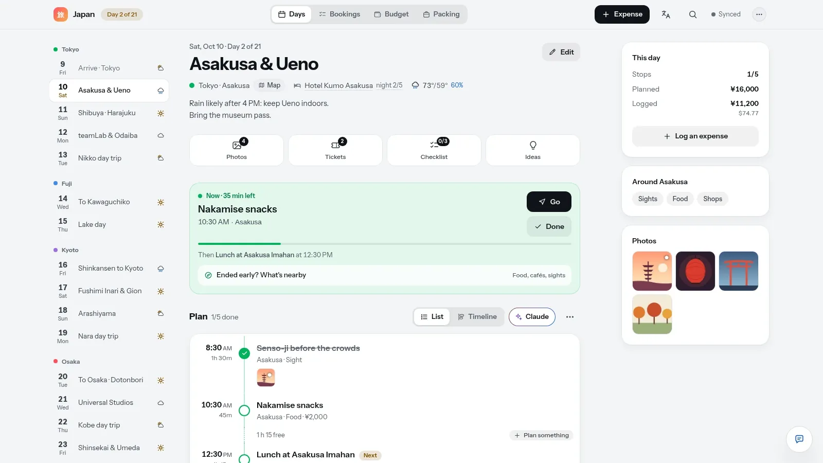Switch to Packing tab
823x463 pixels.
pos(441,14)
